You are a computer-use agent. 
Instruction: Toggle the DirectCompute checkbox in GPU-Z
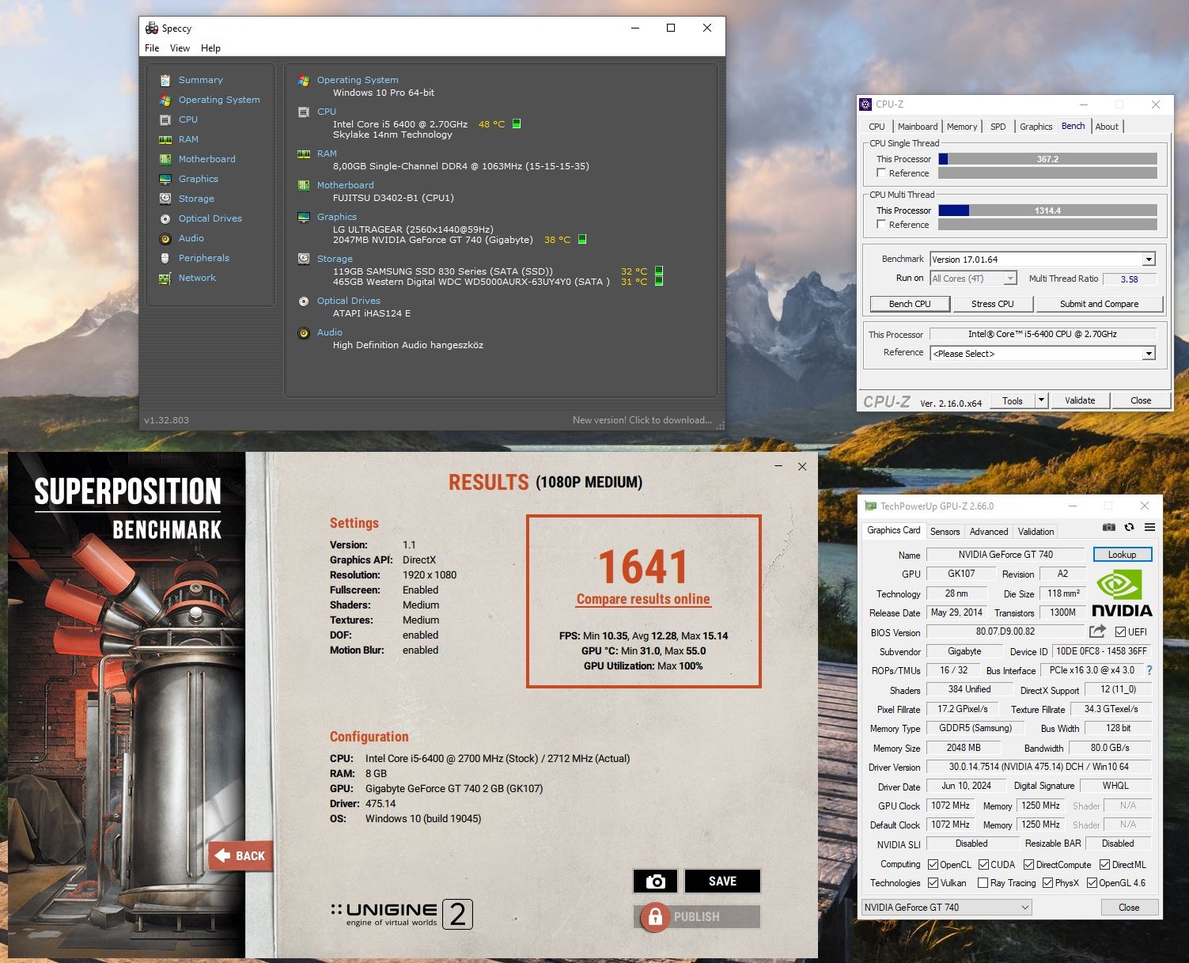pos(1029,864)
